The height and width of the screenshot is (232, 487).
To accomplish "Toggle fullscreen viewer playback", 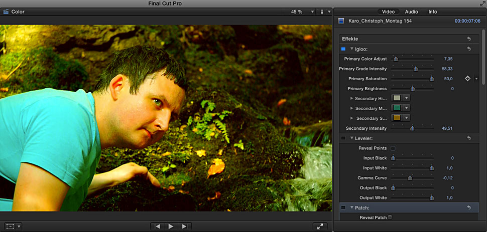I will (320, 226).
